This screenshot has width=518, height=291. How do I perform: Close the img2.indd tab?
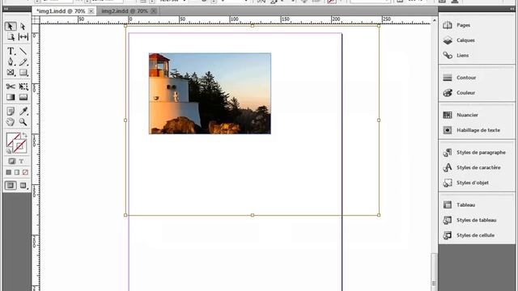(154, 11)
